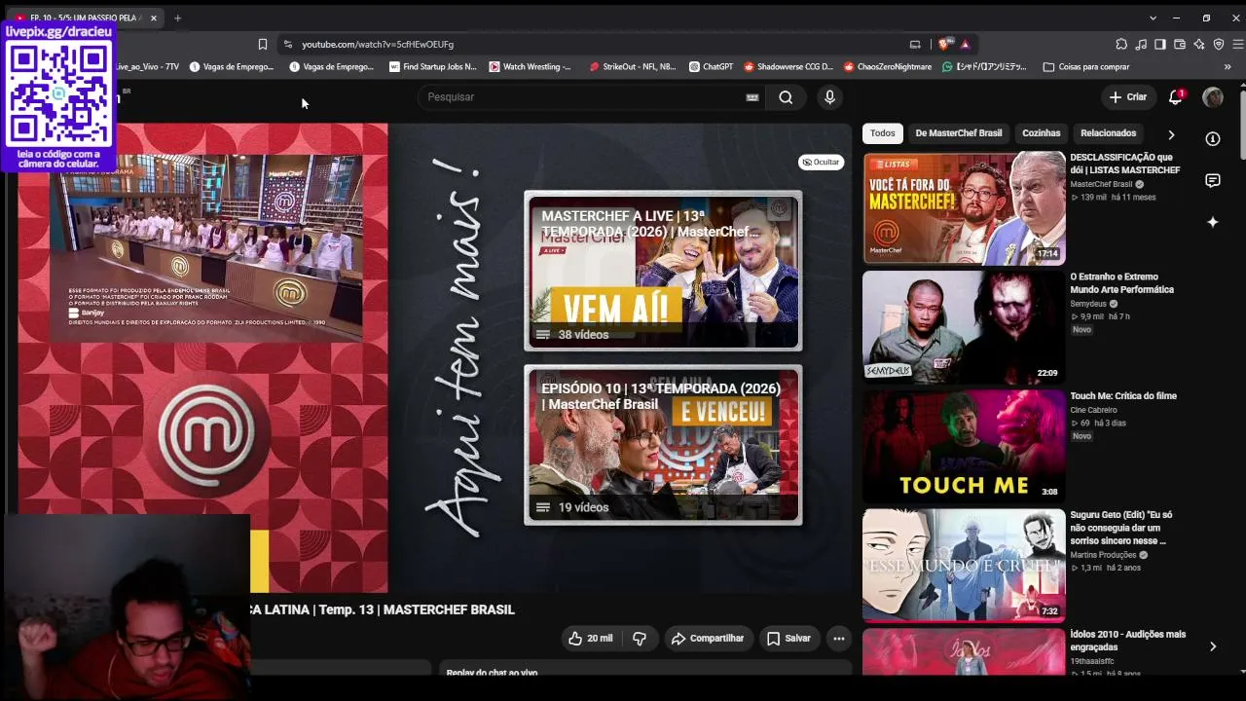The image size is (1246, 701).
Task: Close the EP. 10 YouTube tab
Action: pos(153,18)
